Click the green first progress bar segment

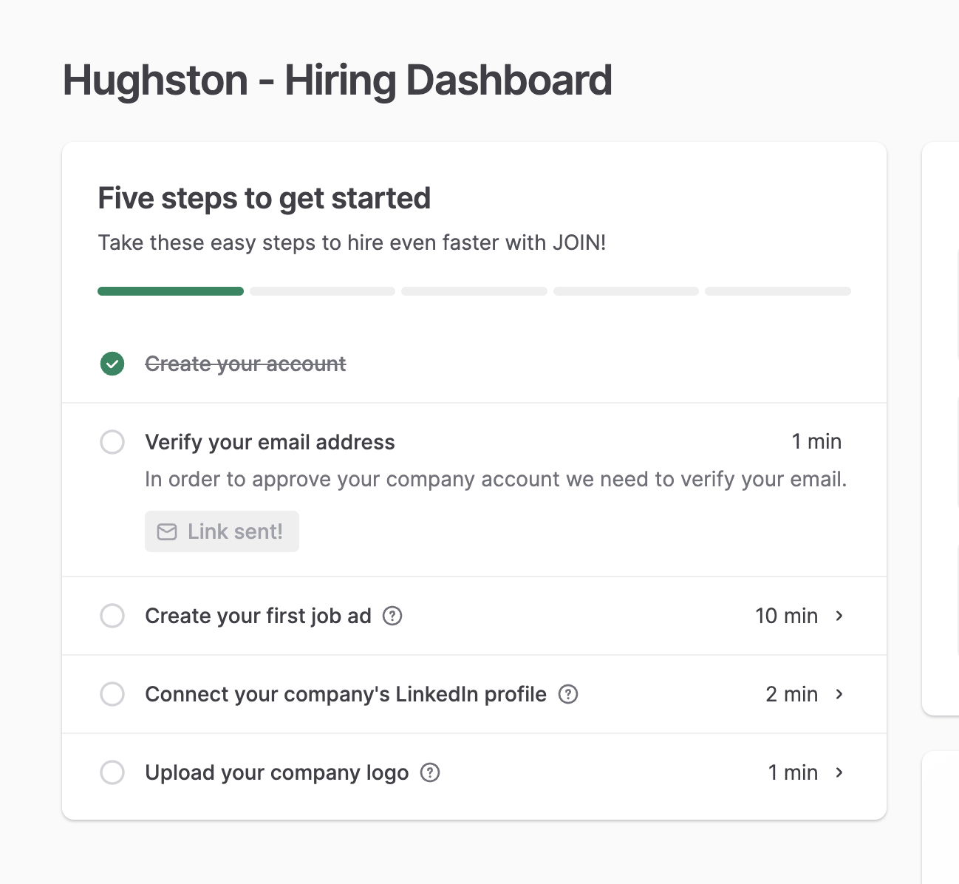[x=171, y=291]
